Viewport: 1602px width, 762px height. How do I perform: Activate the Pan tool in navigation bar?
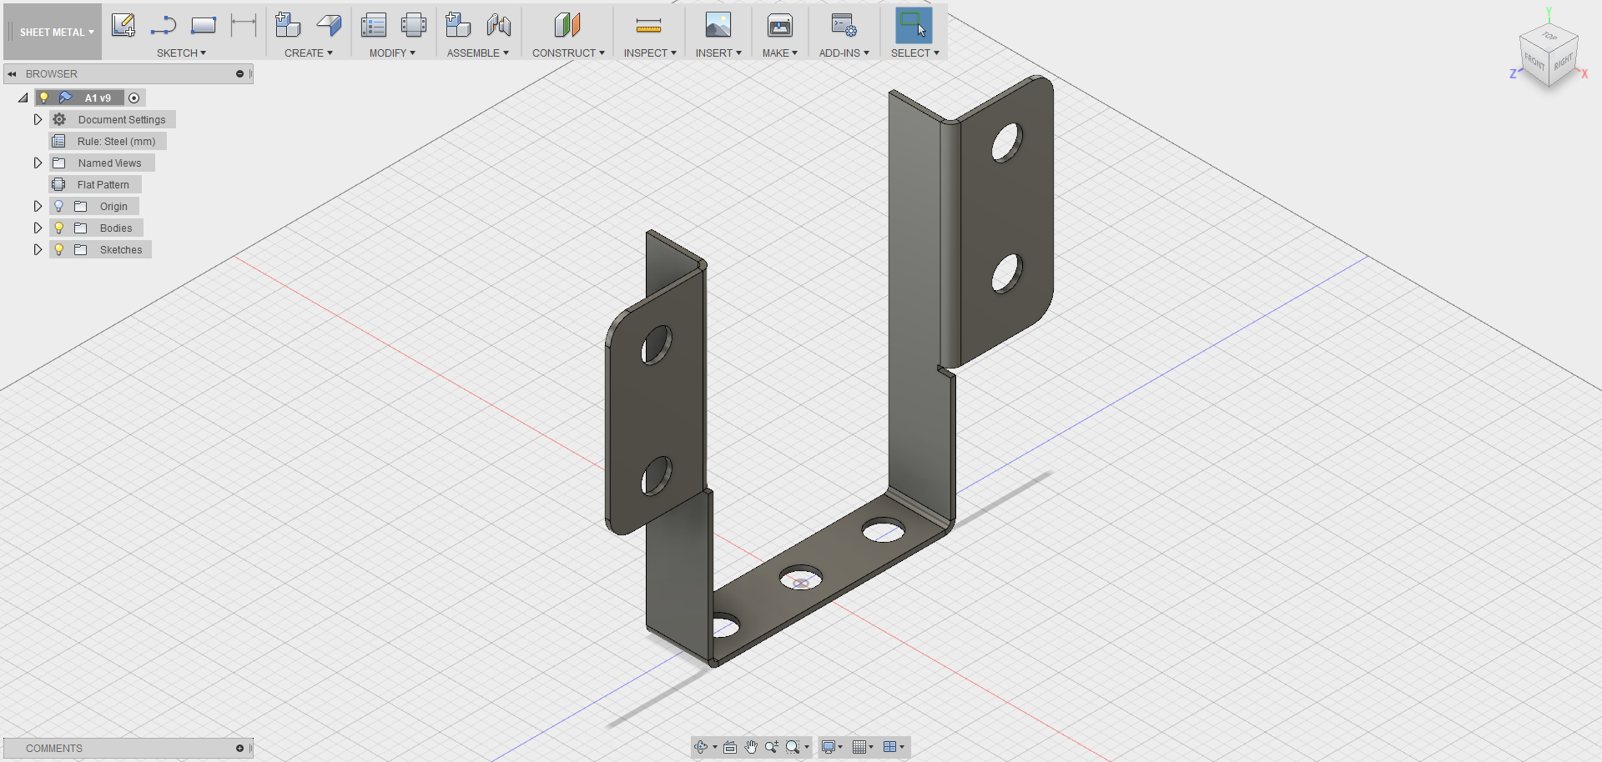750,747
